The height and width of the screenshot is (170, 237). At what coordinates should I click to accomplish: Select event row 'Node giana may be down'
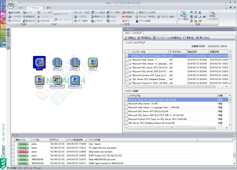104,152
